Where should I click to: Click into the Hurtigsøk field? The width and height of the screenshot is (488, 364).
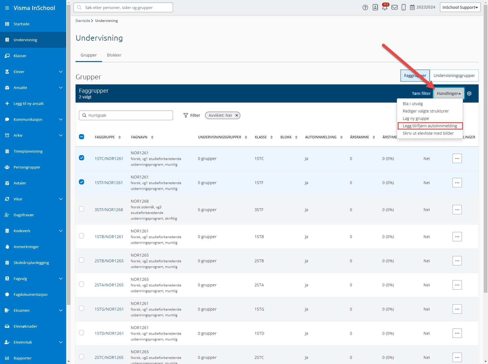(x=126, y=115)
